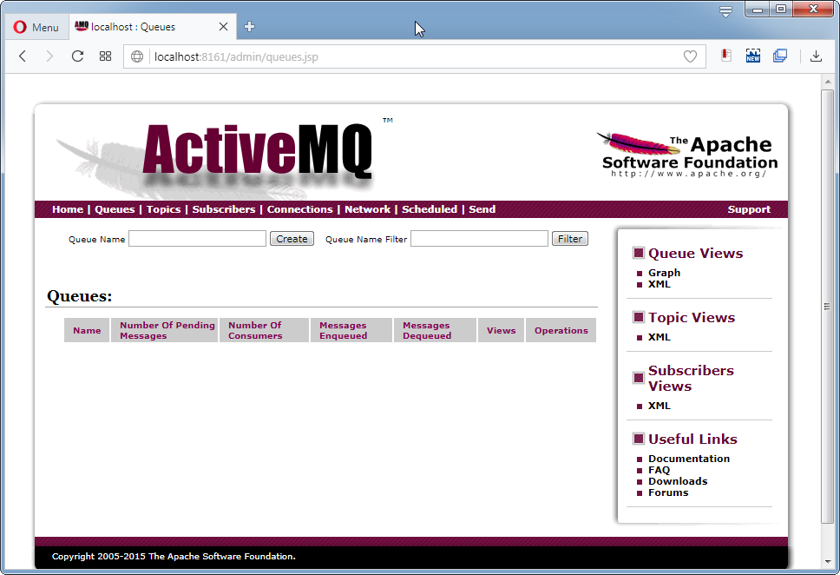Screen dimensions: 840x575
Task: Open a new tab with plus icon
Action: click(249, 26)
